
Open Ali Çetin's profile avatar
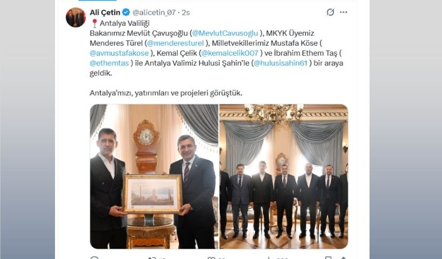coord(76,17)
